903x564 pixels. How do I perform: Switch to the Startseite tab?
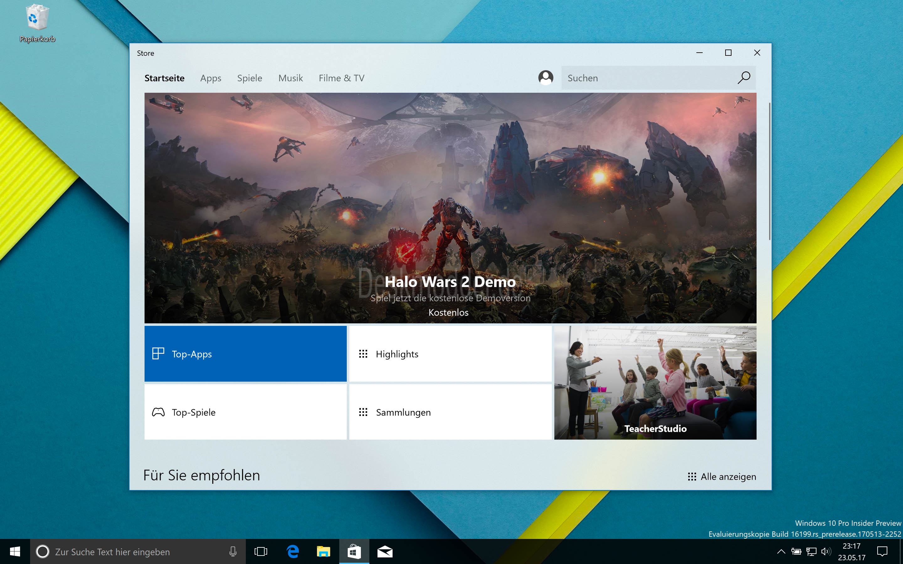pos(164,78)
